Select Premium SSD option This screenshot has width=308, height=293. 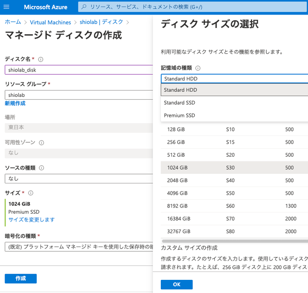tap(234, 115)
